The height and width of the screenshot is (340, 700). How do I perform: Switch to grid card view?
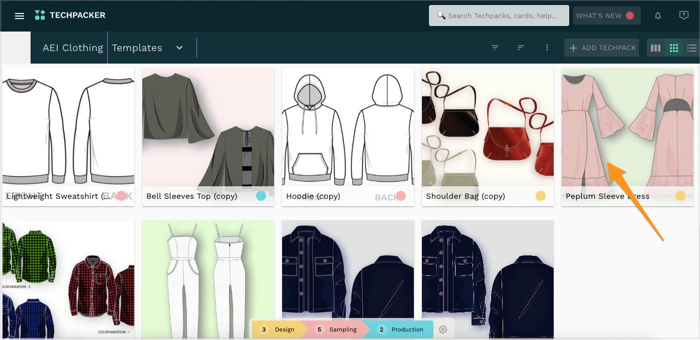674,48
